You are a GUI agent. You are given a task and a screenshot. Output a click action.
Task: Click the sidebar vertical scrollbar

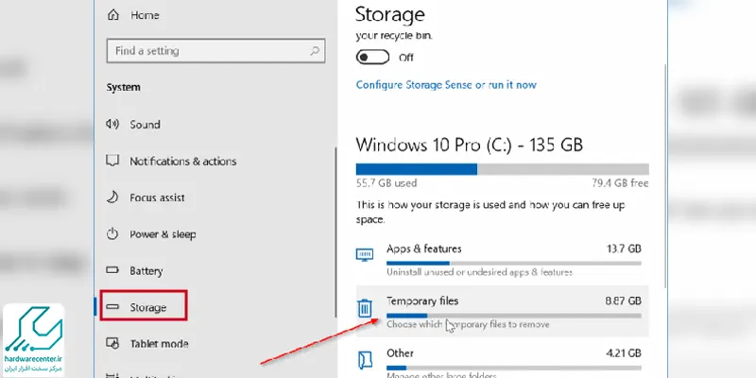336,232
